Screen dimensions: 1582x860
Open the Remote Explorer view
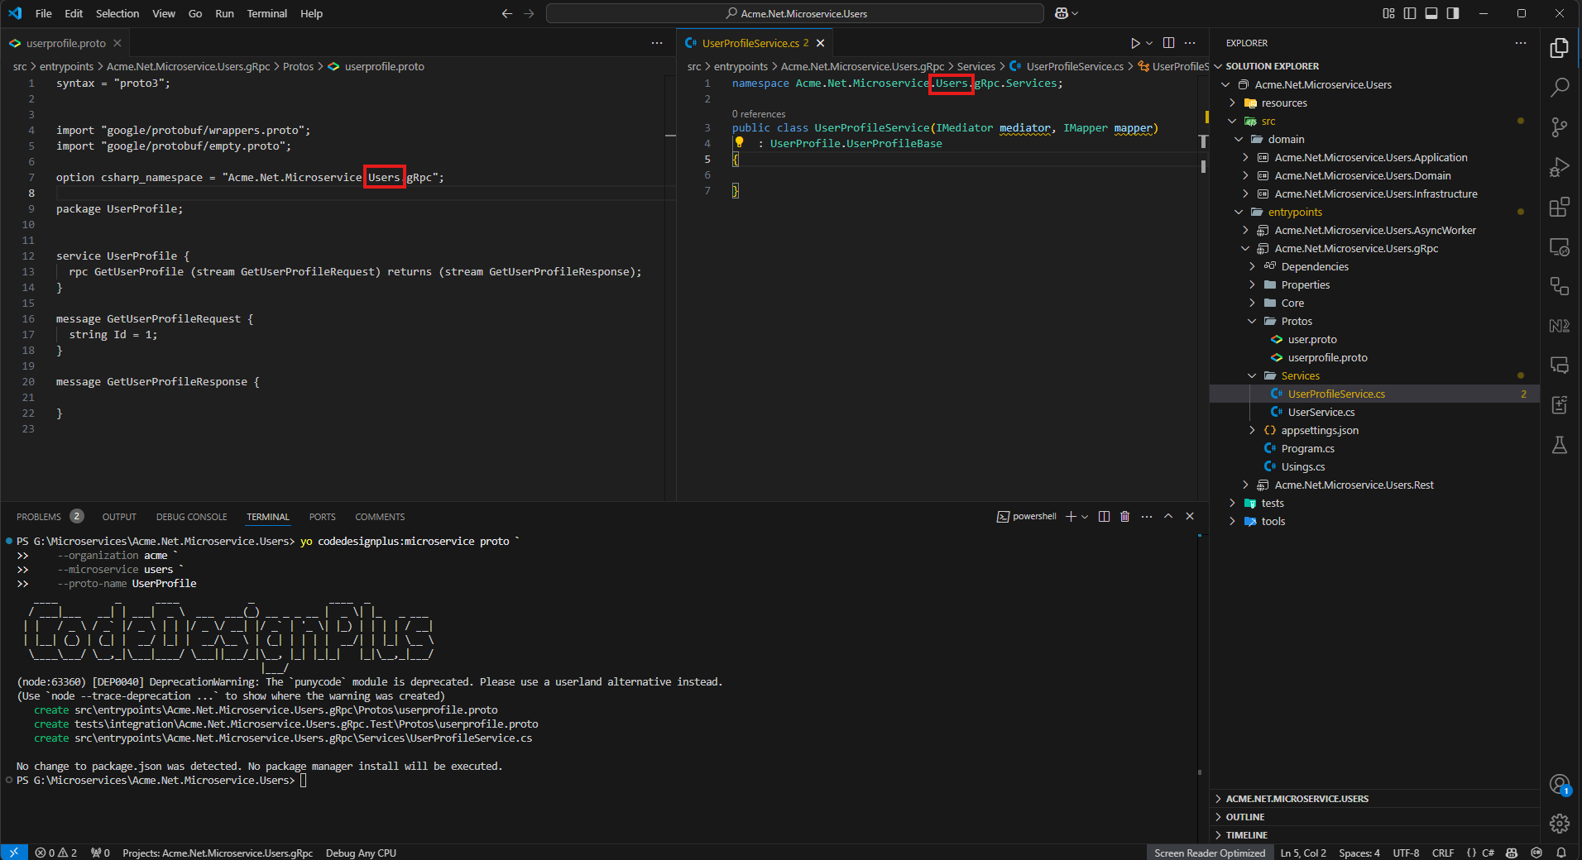click(1560, 246)
